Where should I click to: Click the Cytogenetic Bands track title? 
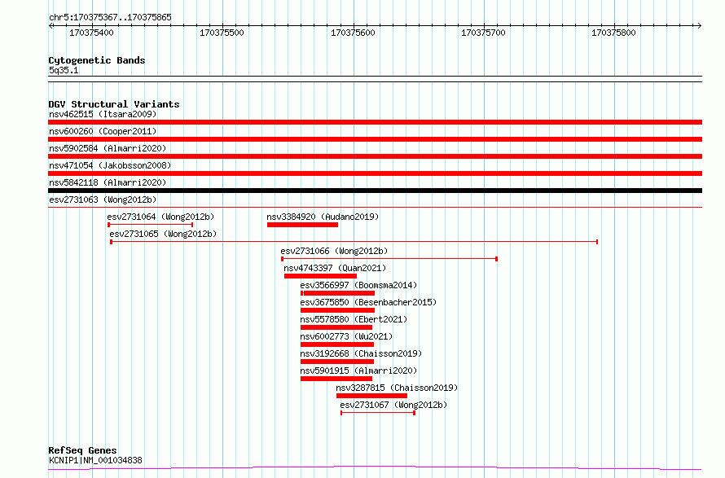[x=97, y=60]
